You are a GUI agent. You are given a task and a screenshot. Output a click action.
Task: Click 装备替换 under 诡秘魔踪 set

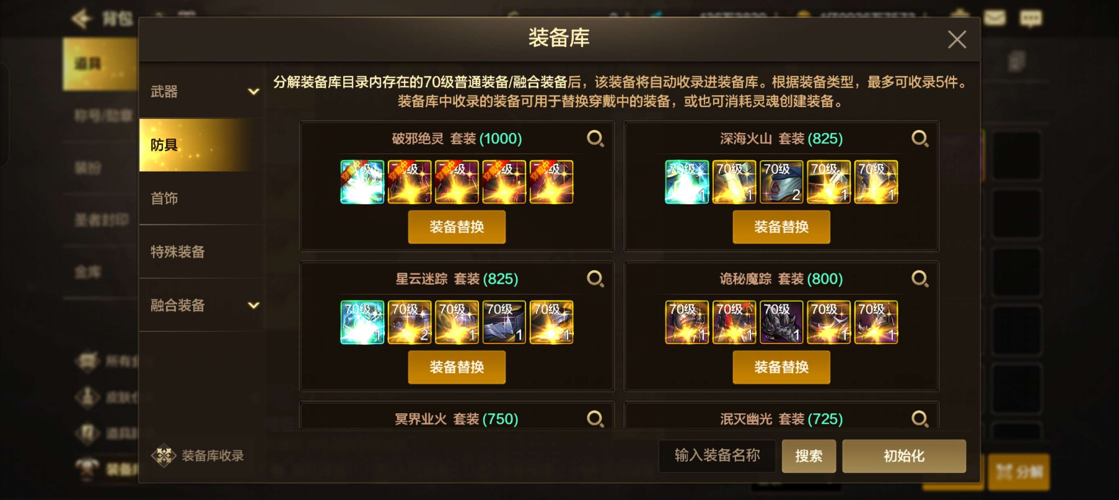[781, 367]
